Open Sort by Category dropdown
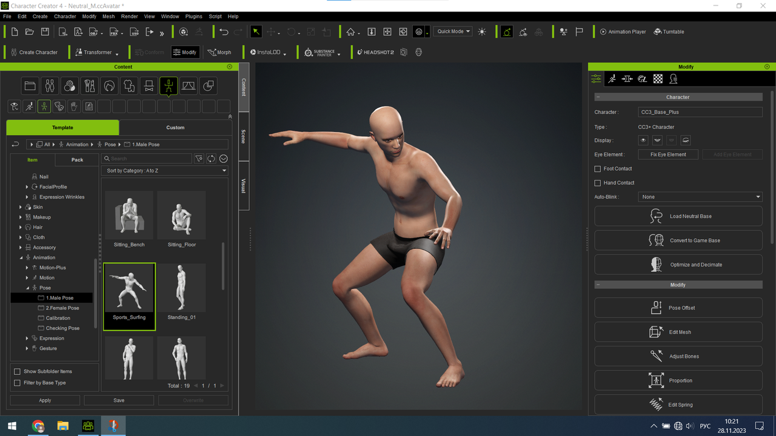The height and width of the screenshot is (436, 776). pos(166,171)
